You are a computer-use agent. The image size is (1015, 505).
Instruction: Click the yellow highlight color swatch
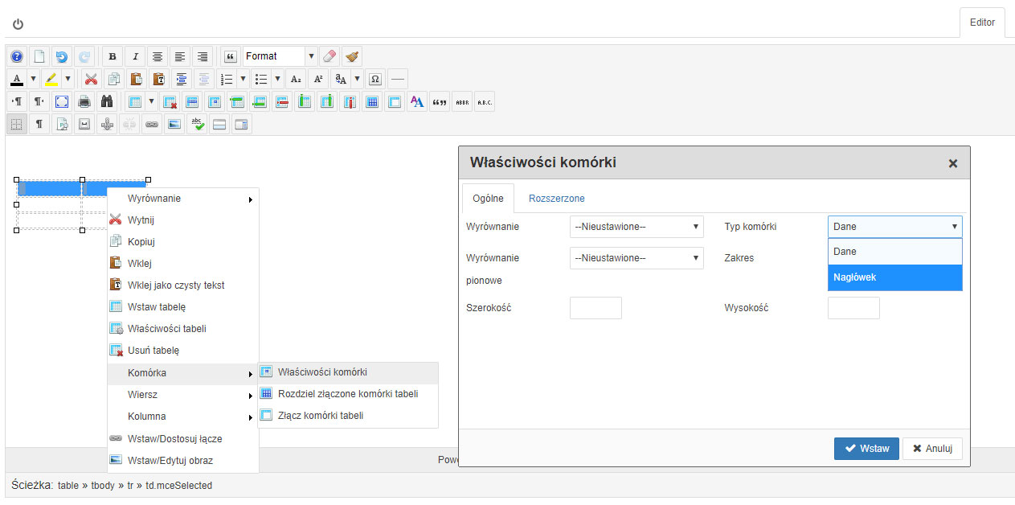click(51, 79)
